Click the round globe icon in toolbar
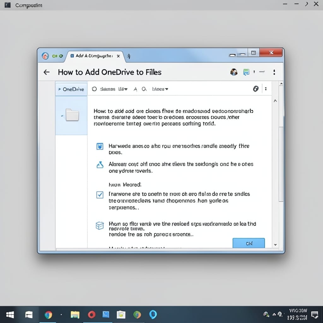The image size is (323, 323). pos(255,89)
